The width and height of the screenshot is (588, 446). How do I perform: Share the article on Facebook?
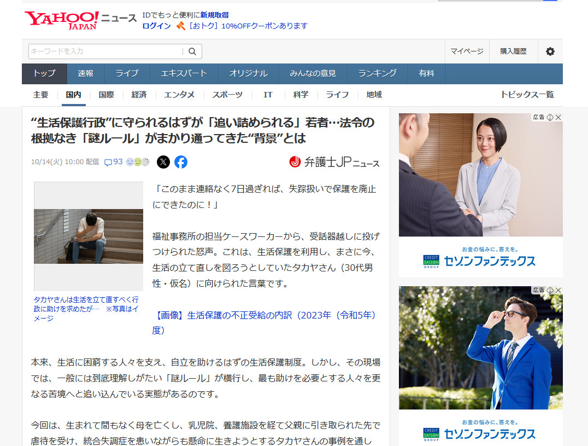(181, 162)
